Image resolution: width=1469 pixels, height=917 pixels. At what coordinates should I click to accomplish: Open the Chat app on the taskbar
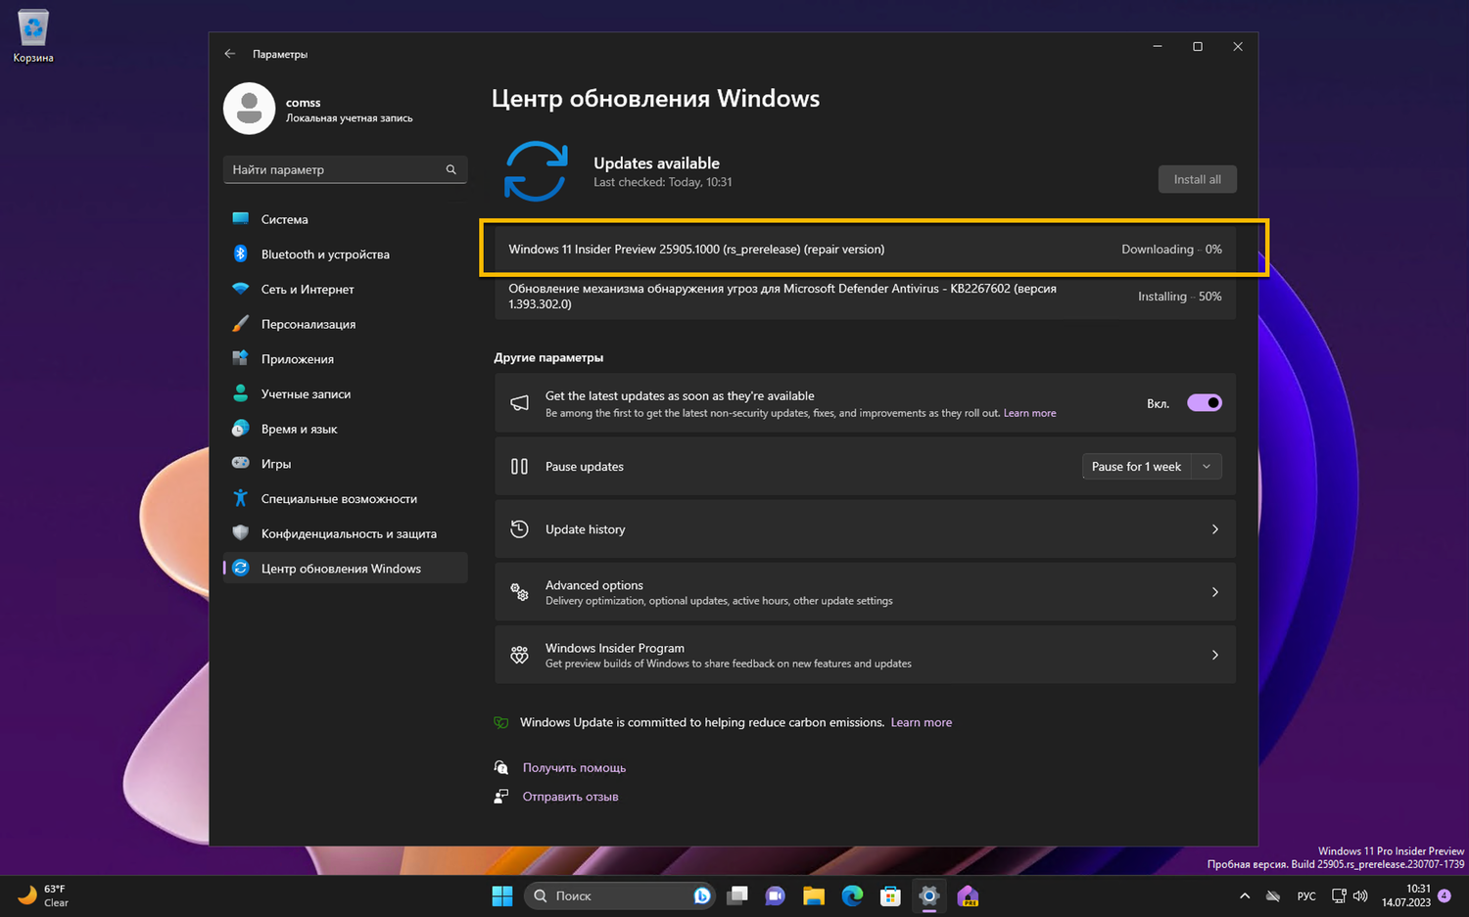775,895
